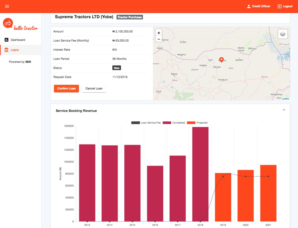Open the Leaflet attribution link
Screen dimensions: 298x228
285,99
